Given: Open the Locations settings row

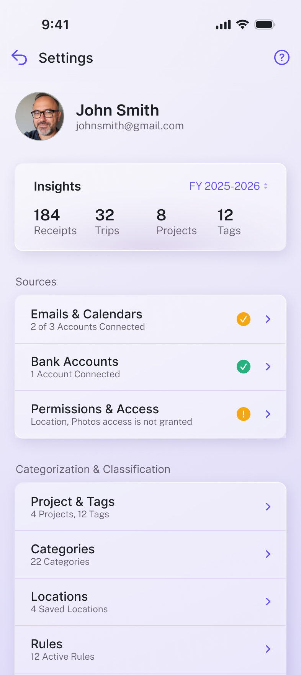Looking at the screenshot, I should point(150,602).
